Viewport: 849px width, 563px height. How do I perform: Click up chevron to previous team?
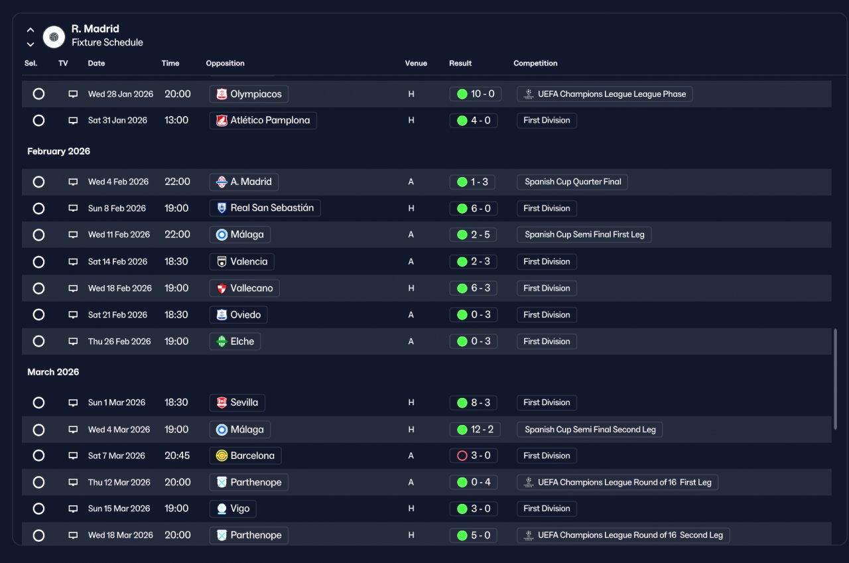coord(31,30)
